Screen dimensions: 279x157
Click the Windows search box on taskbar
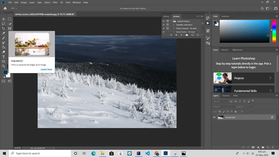click(40, 154)
